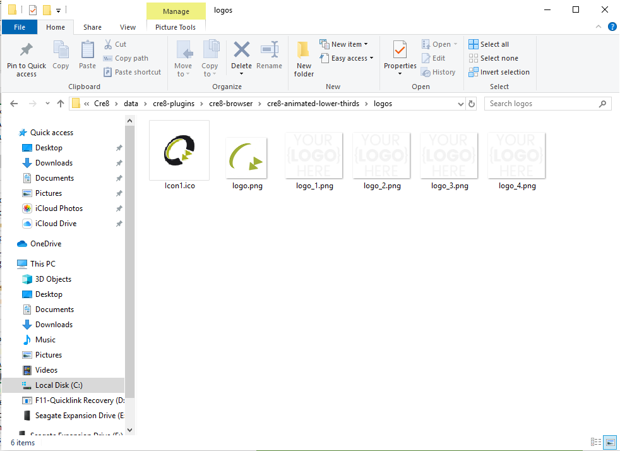
Task: Open 3D Objects folder
Action: tap(47, 279)
